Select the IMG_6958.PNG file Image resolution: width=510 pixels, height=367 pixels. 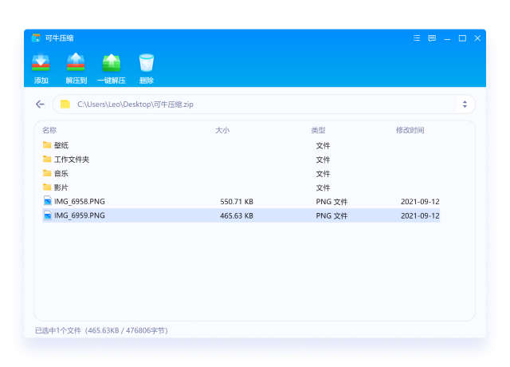79,202
